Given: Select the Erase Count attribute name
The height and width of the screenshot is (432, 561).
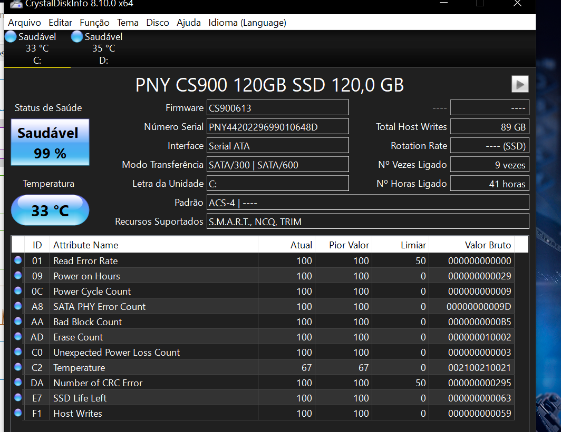Looking at the screenshot, I should click(x=78, y=337).
